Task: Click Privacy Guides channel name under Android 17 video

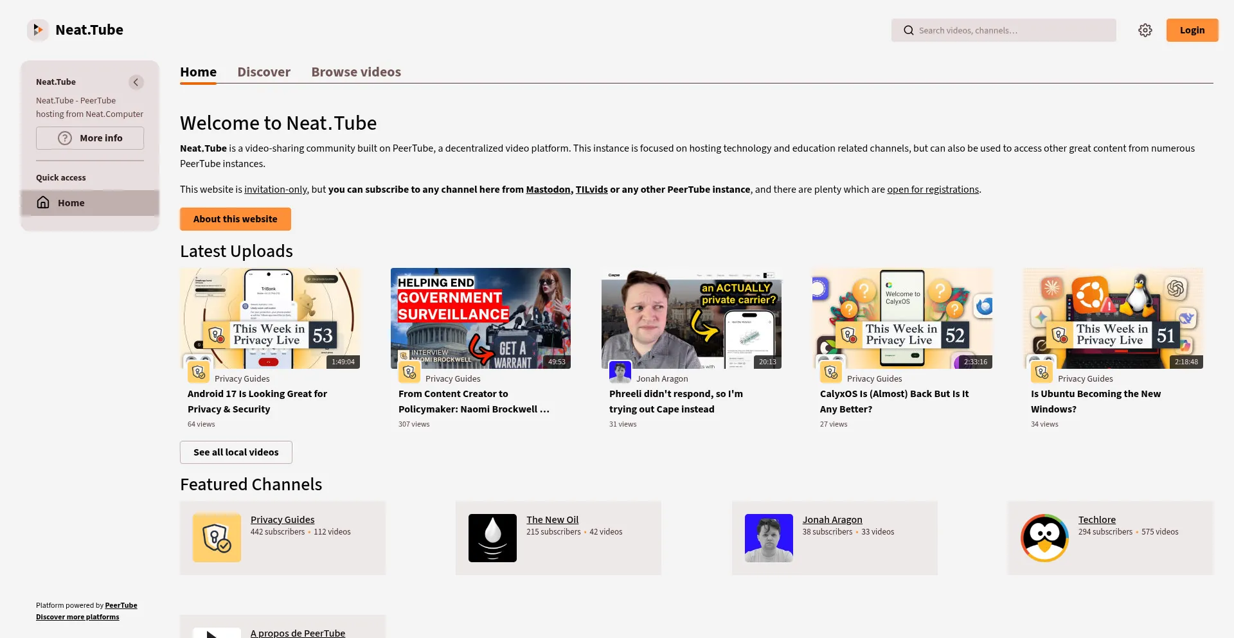Action: 242,379
